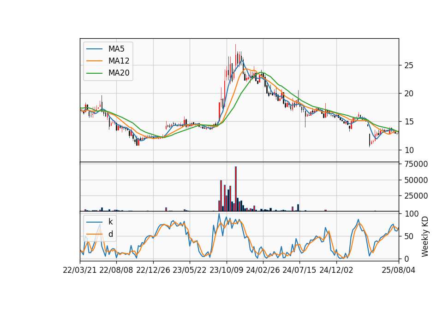Click the 25/08/04 date tick label
This screenshot has height=318, width=443.
click(399, 271)
